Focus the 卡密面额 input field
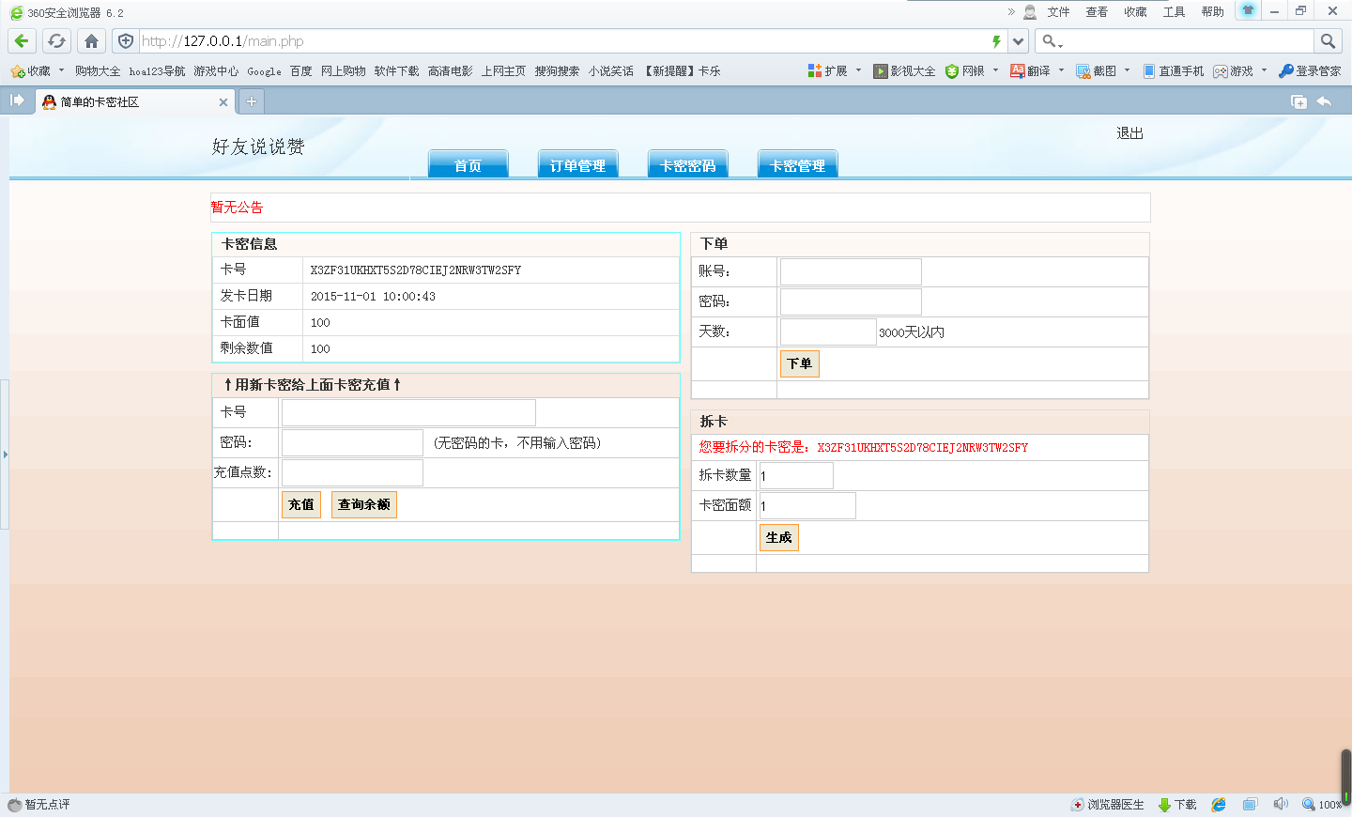Image resolution: width=1352 pixels, height=817 pixels. 807,506
